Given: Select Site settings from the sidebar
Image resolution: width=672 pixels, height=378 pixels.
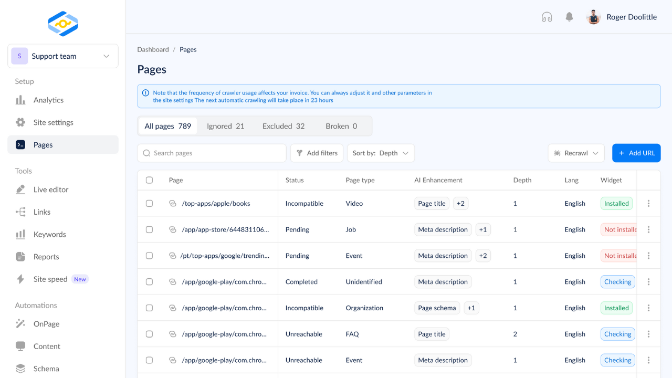Looking at the screenshot, I should pos(53,122).
